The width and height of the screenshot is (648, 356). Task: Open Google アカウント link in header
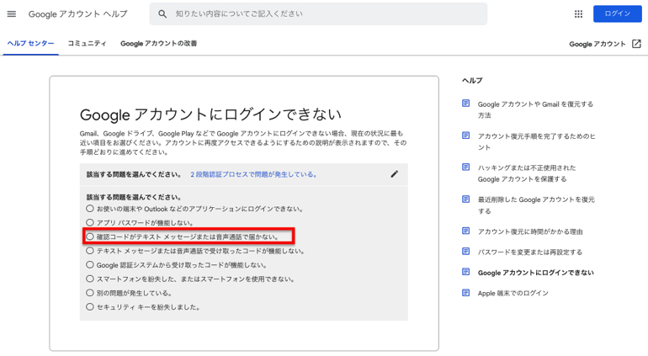click(x=598, y=44)
